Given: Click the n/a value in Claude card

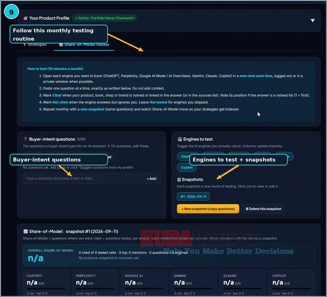Looking at the screenshot, I should coord(229,283).
